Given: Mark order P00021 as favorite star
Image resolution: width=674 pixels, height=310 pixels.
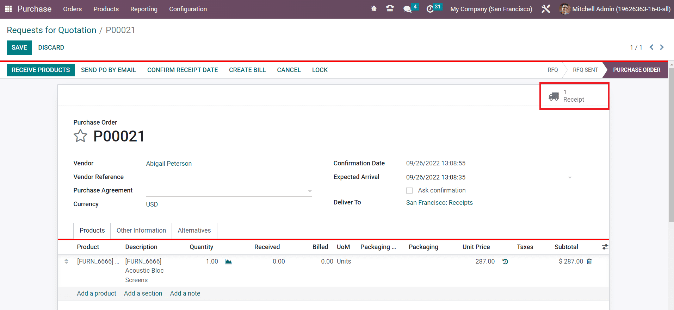Looking at the screenshot, I should click(80, 136).
